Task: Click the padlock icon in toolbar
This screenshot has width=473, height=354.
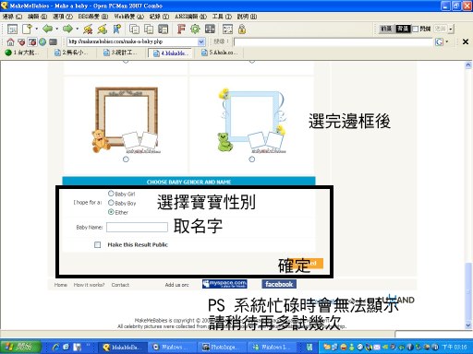Action: 242,29
